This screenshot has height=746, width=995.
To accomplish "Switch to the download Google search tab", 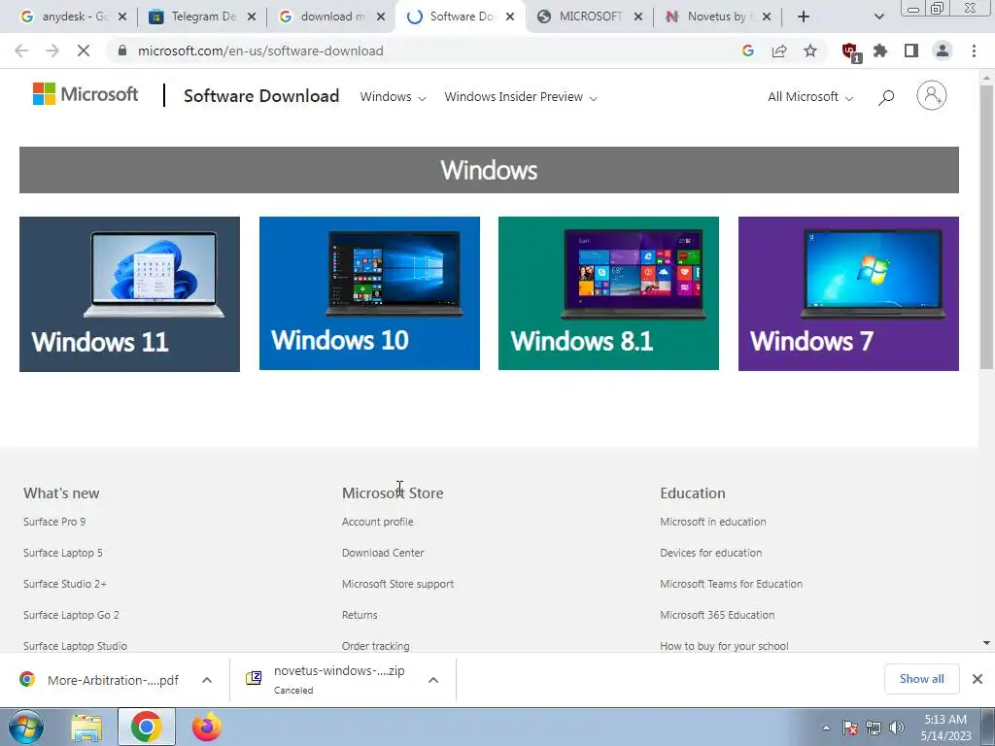I will [331, 17].
